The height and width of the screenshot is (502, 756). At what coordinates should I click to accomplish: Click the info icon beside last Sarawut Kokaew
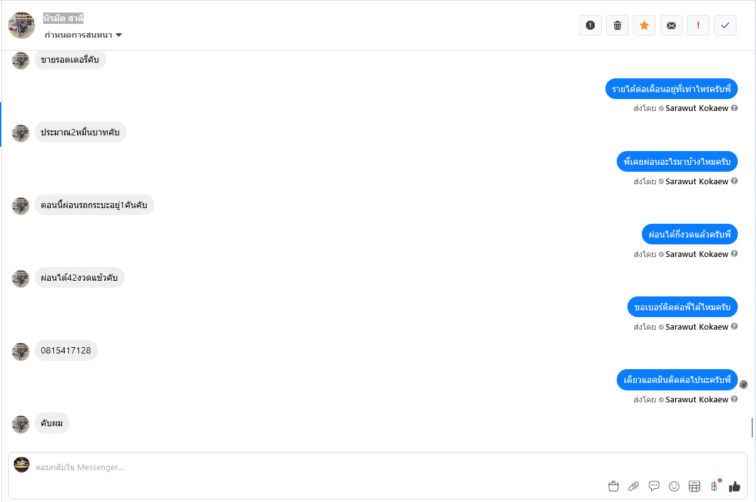(x=735, y=399)
